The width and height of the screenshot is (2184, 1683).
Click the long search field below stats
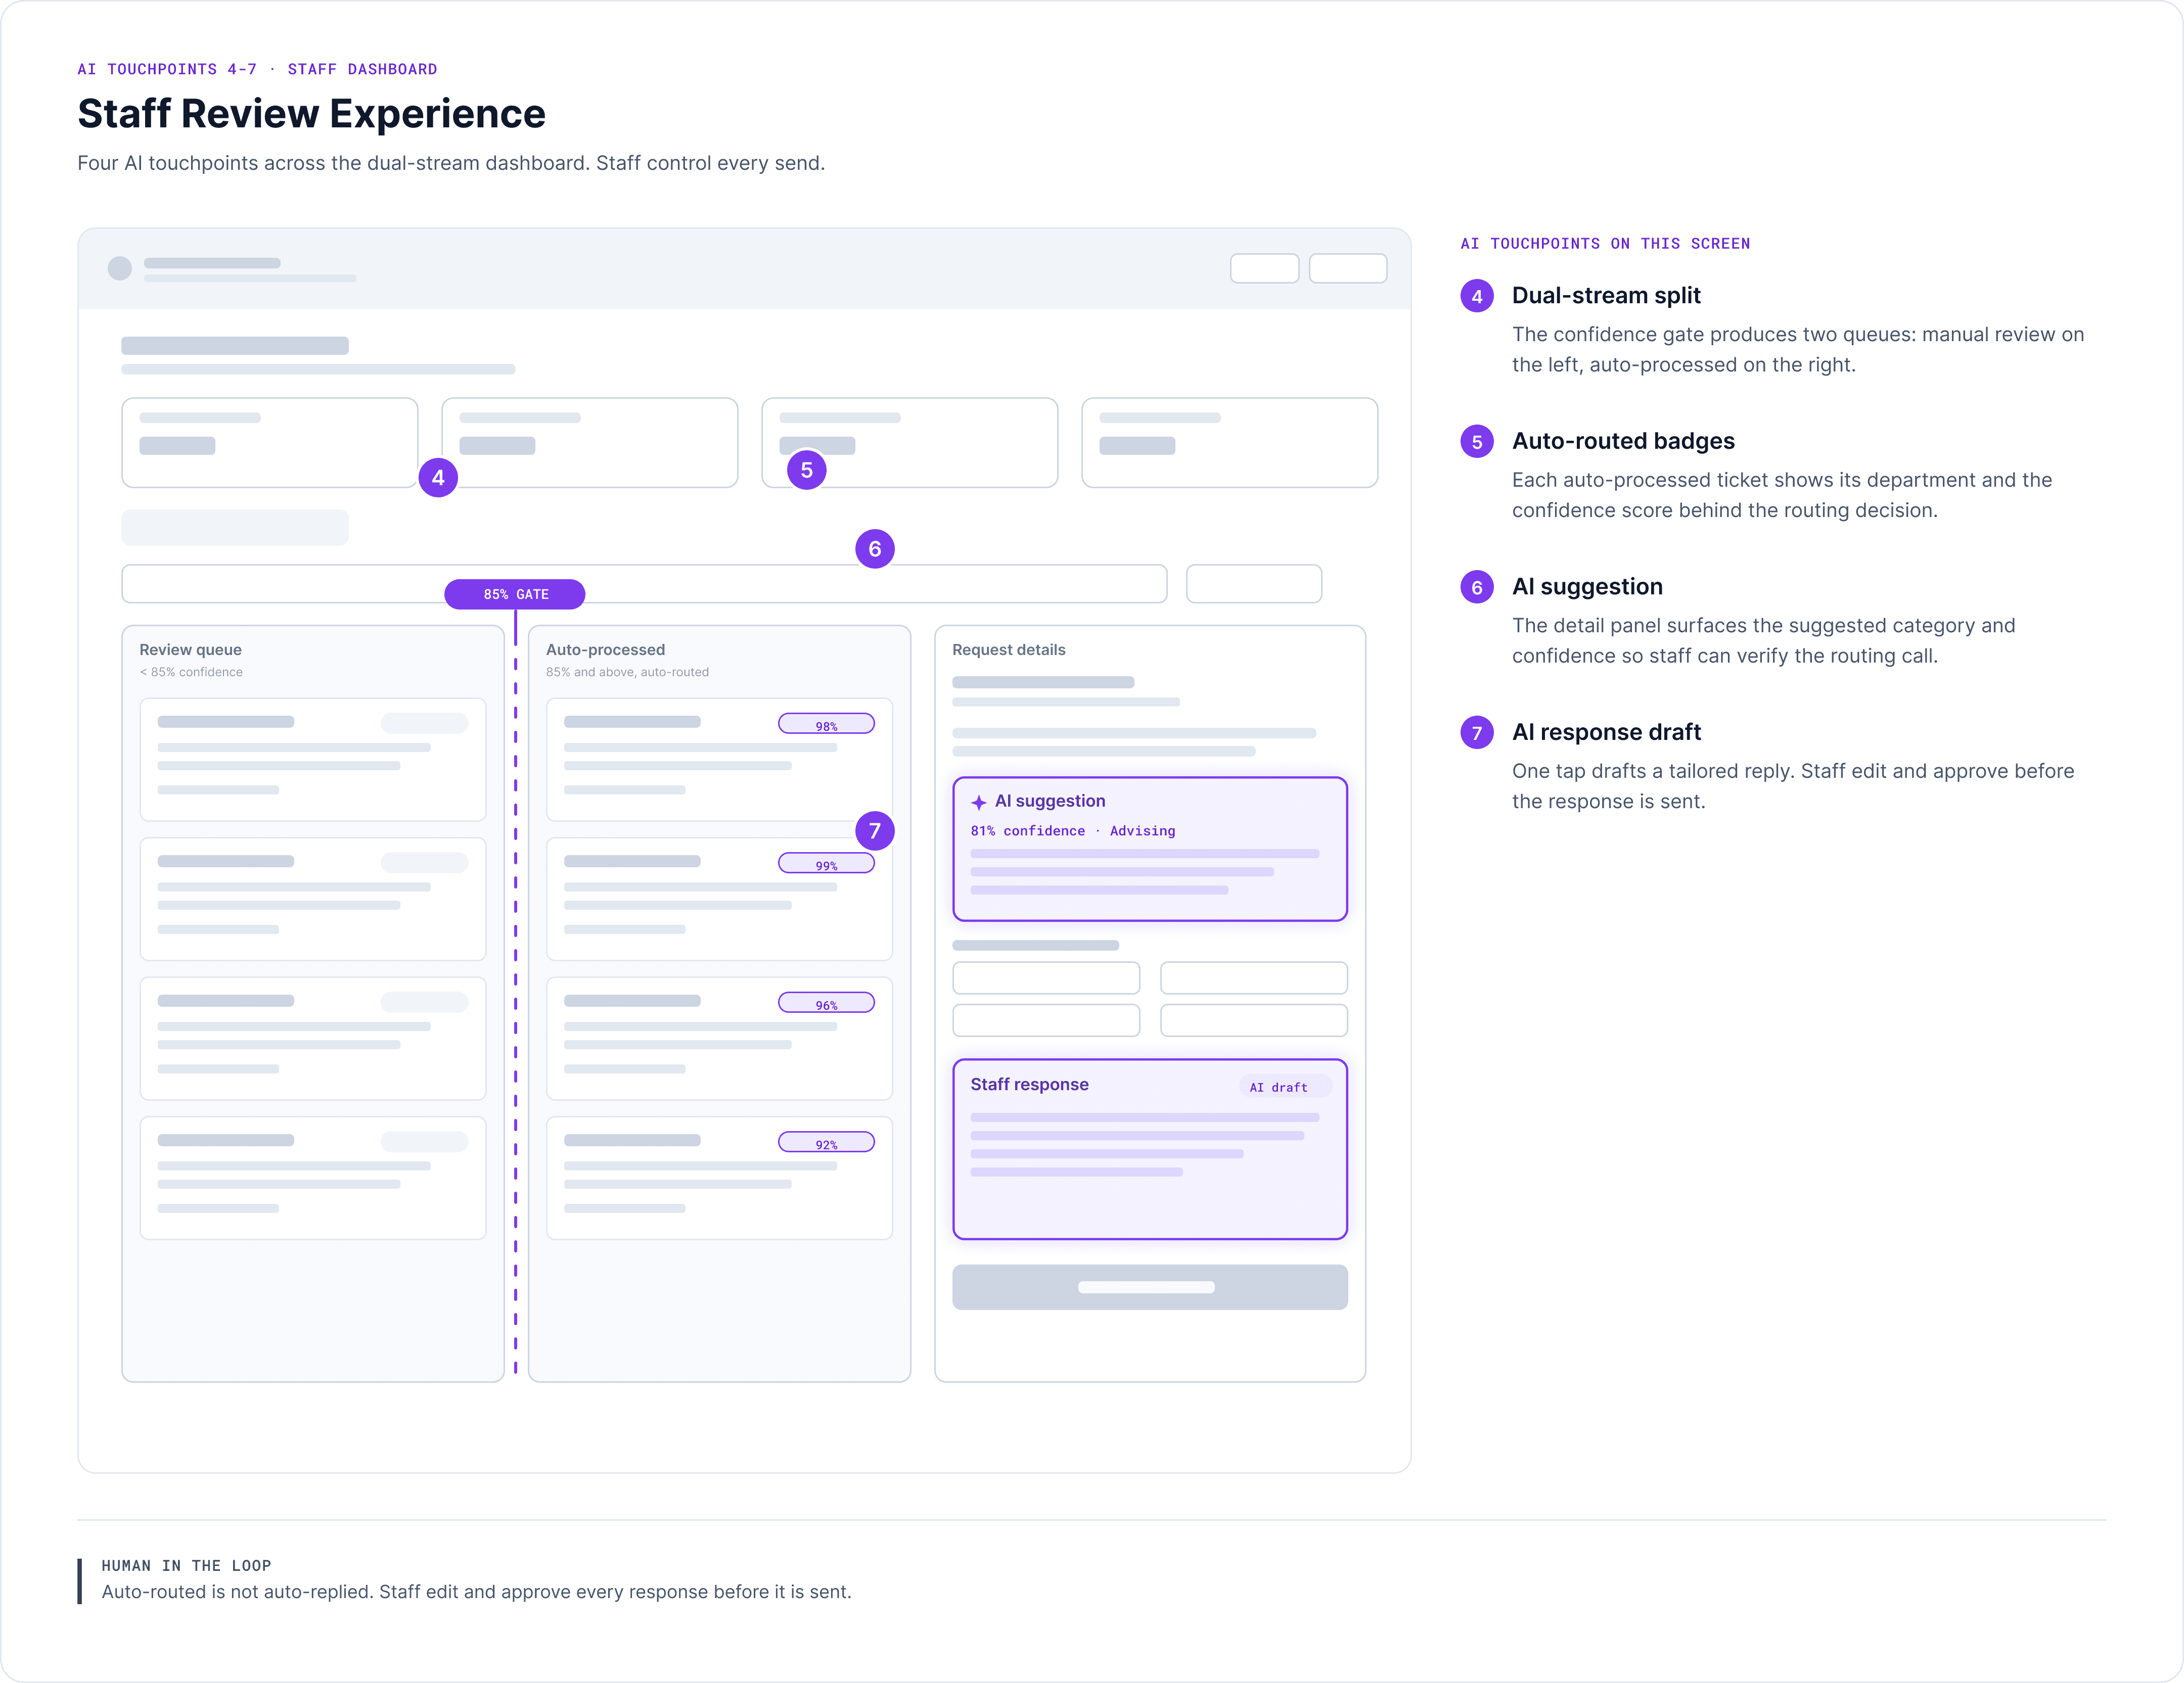coord(644,584)
